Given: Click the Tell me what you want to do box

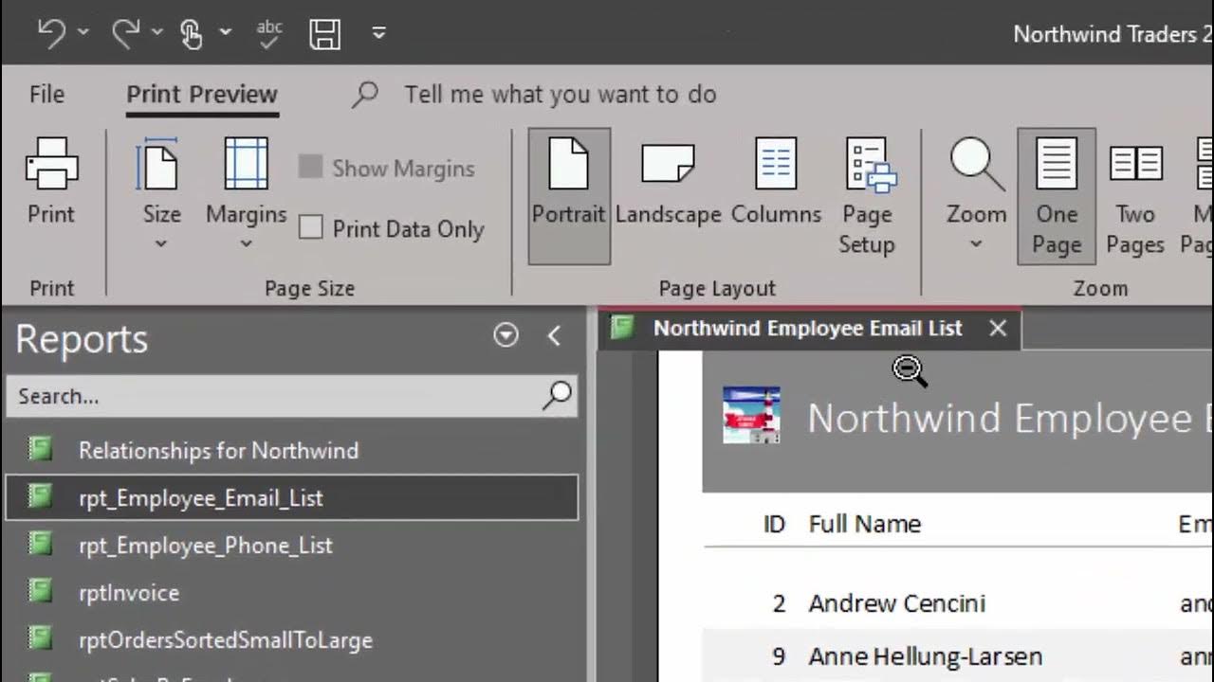Looking at the screenshot, I should point(560,95).
